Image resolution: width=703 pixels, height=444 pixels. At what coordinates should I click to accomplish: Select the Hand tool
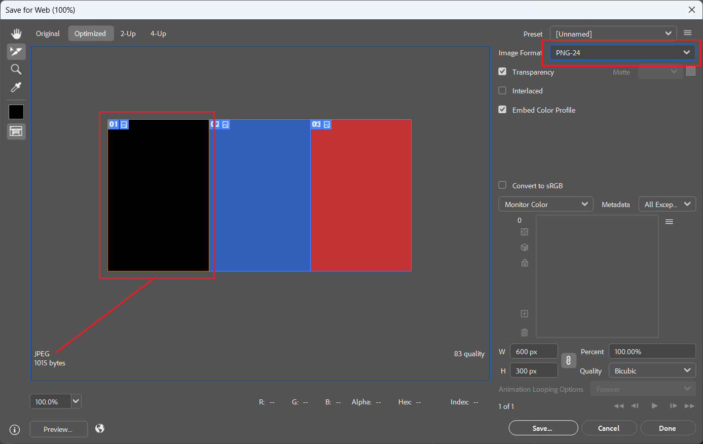tap(16, 33)
